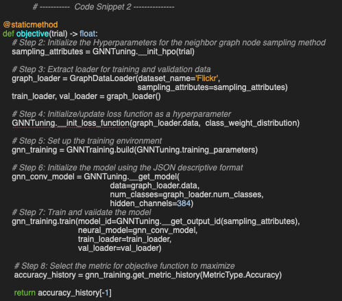Click 'MetricType.Accuracy' in get_metric_history call
Image resolution: width=342 pixels, height=301 pixels.
(x=241, y=275)
